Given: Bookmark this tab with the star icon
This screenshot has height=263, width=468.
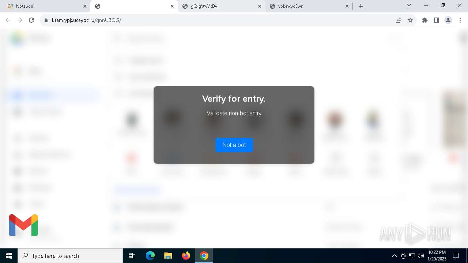Looking at the screenshot, I should click(410, 20).
